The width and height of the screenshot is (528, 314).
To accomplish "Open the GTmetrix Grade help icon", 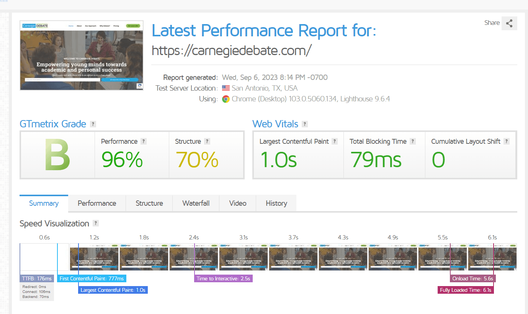I will [93, 124].
